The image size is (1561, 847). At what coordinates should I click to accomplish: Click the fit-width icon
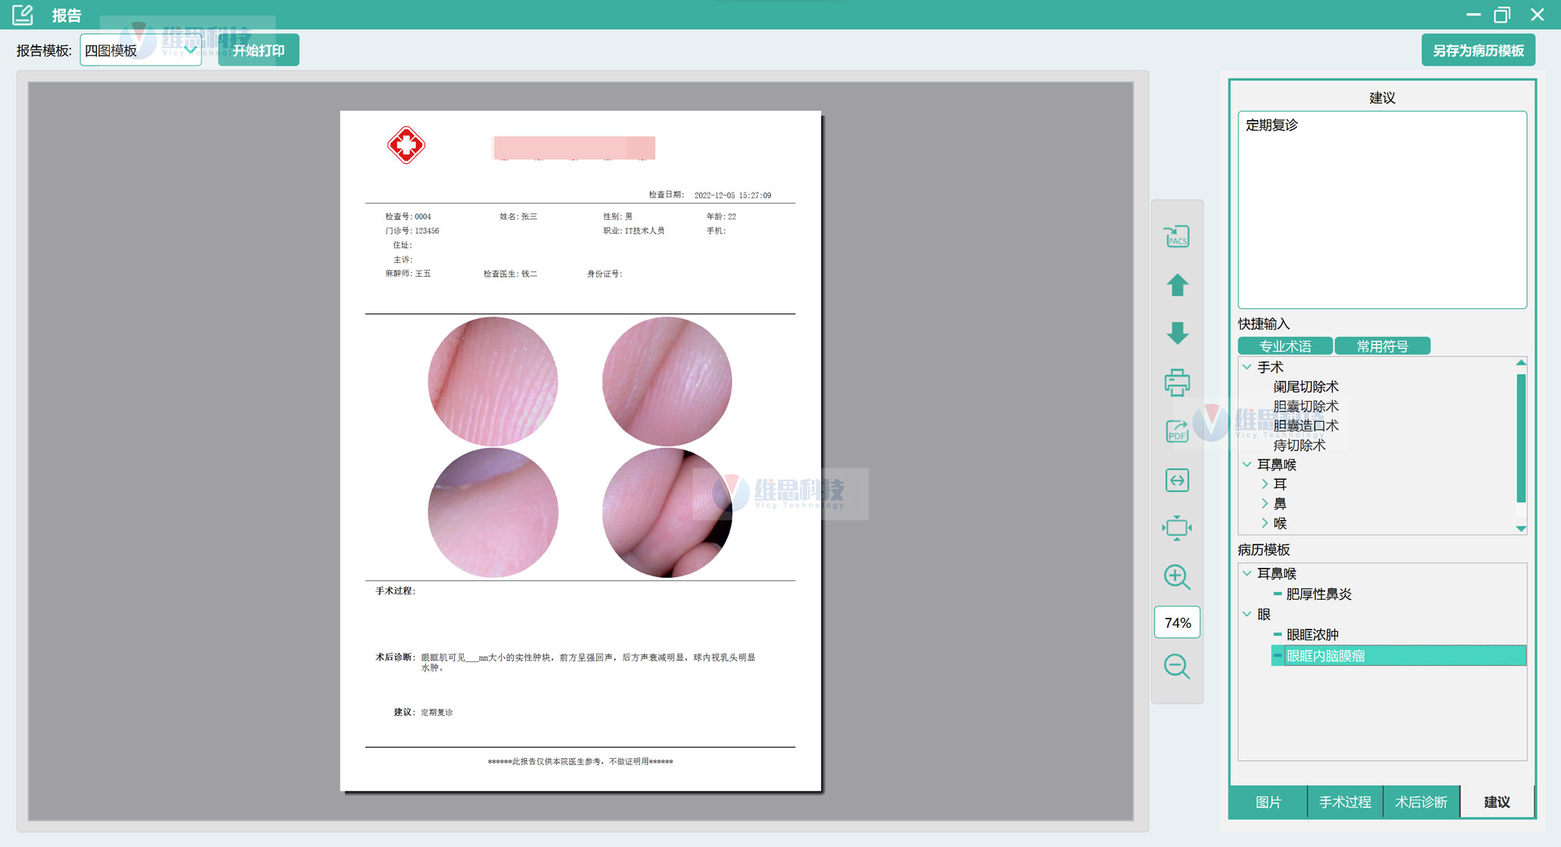(x=1177, y=480)
